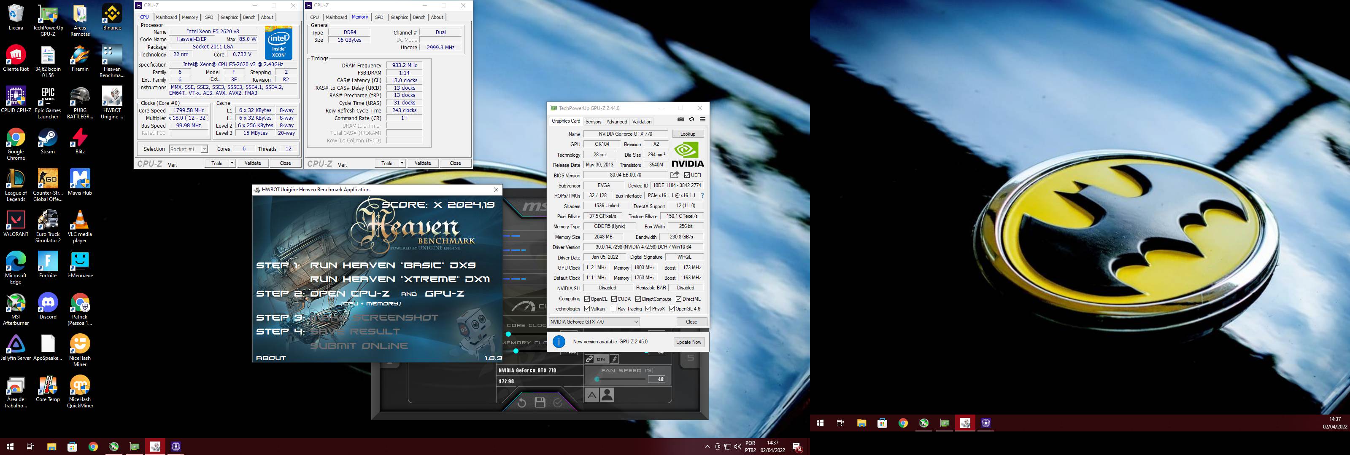Screen dimensions: 1350x455
Task: Click Afterburner core clock slider handle
Action: [x=508, y=334]
